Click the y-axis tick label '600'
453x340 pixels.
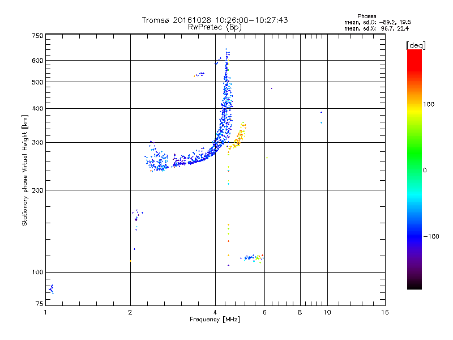pyautogui.click(x=37, y=61)
